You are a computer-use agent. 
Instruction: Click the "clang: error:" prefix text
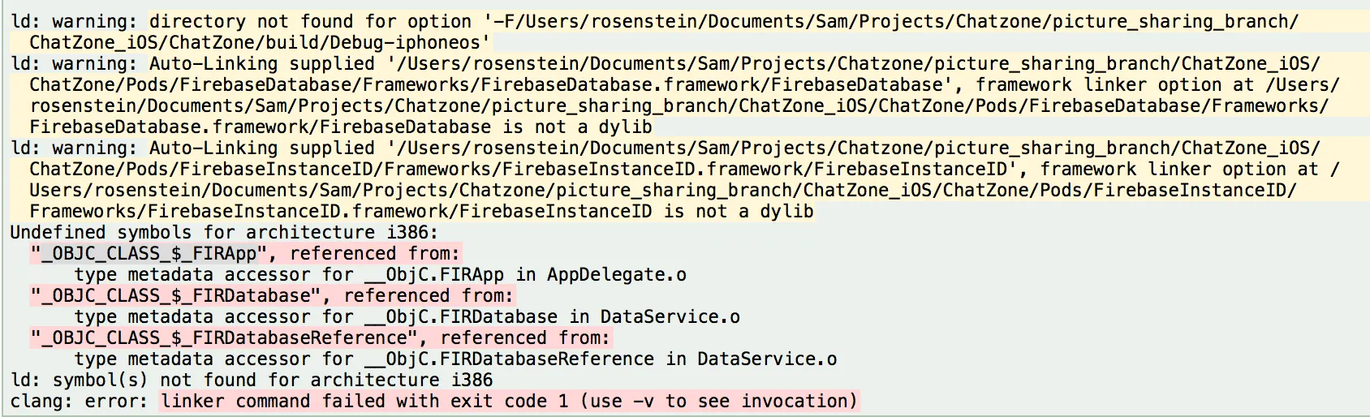coord(79,402)
